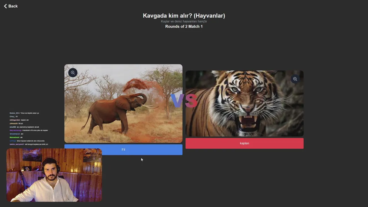Screen dimensions: 368x207
Task: Click chat username Mamedreski
Action: coord(14,137)
